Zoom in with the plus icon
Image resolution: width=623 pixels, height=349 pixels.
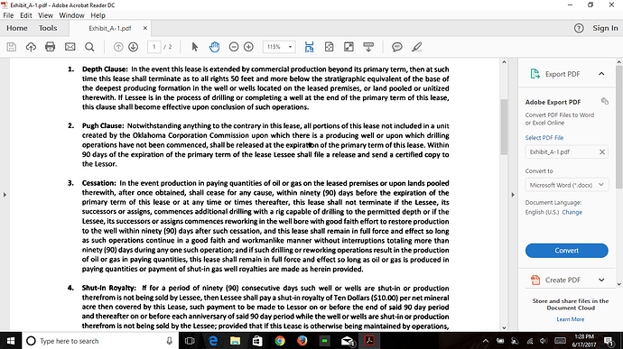pos(248,47)
